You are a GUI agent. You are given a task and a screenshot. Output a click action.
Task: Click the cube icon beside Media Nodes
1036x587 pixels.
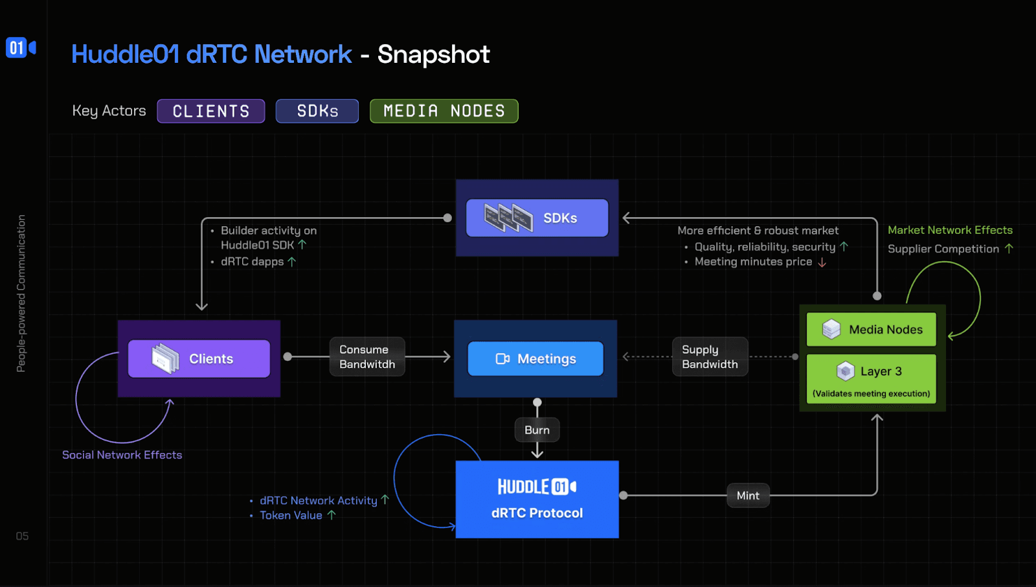click(831, 330)
